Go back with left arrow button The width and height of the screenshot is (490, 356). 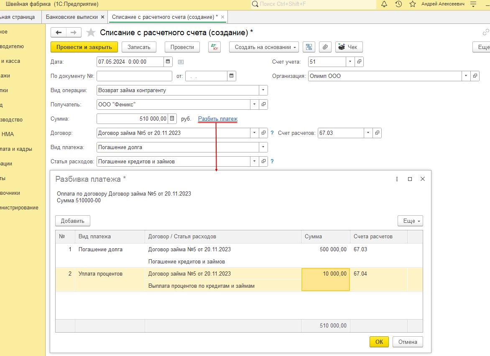pos(59,32)
